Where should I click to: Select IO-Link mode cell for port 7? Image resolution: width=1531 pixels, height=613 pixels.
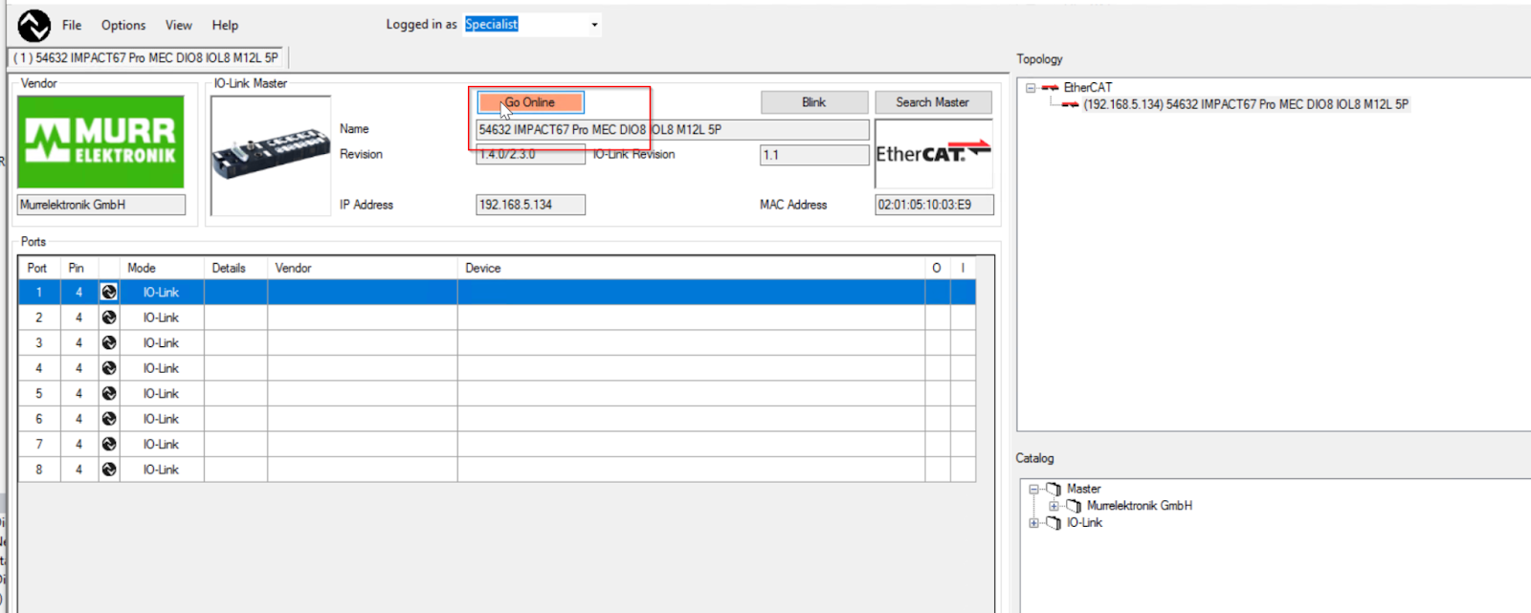(x=161, y=444)
